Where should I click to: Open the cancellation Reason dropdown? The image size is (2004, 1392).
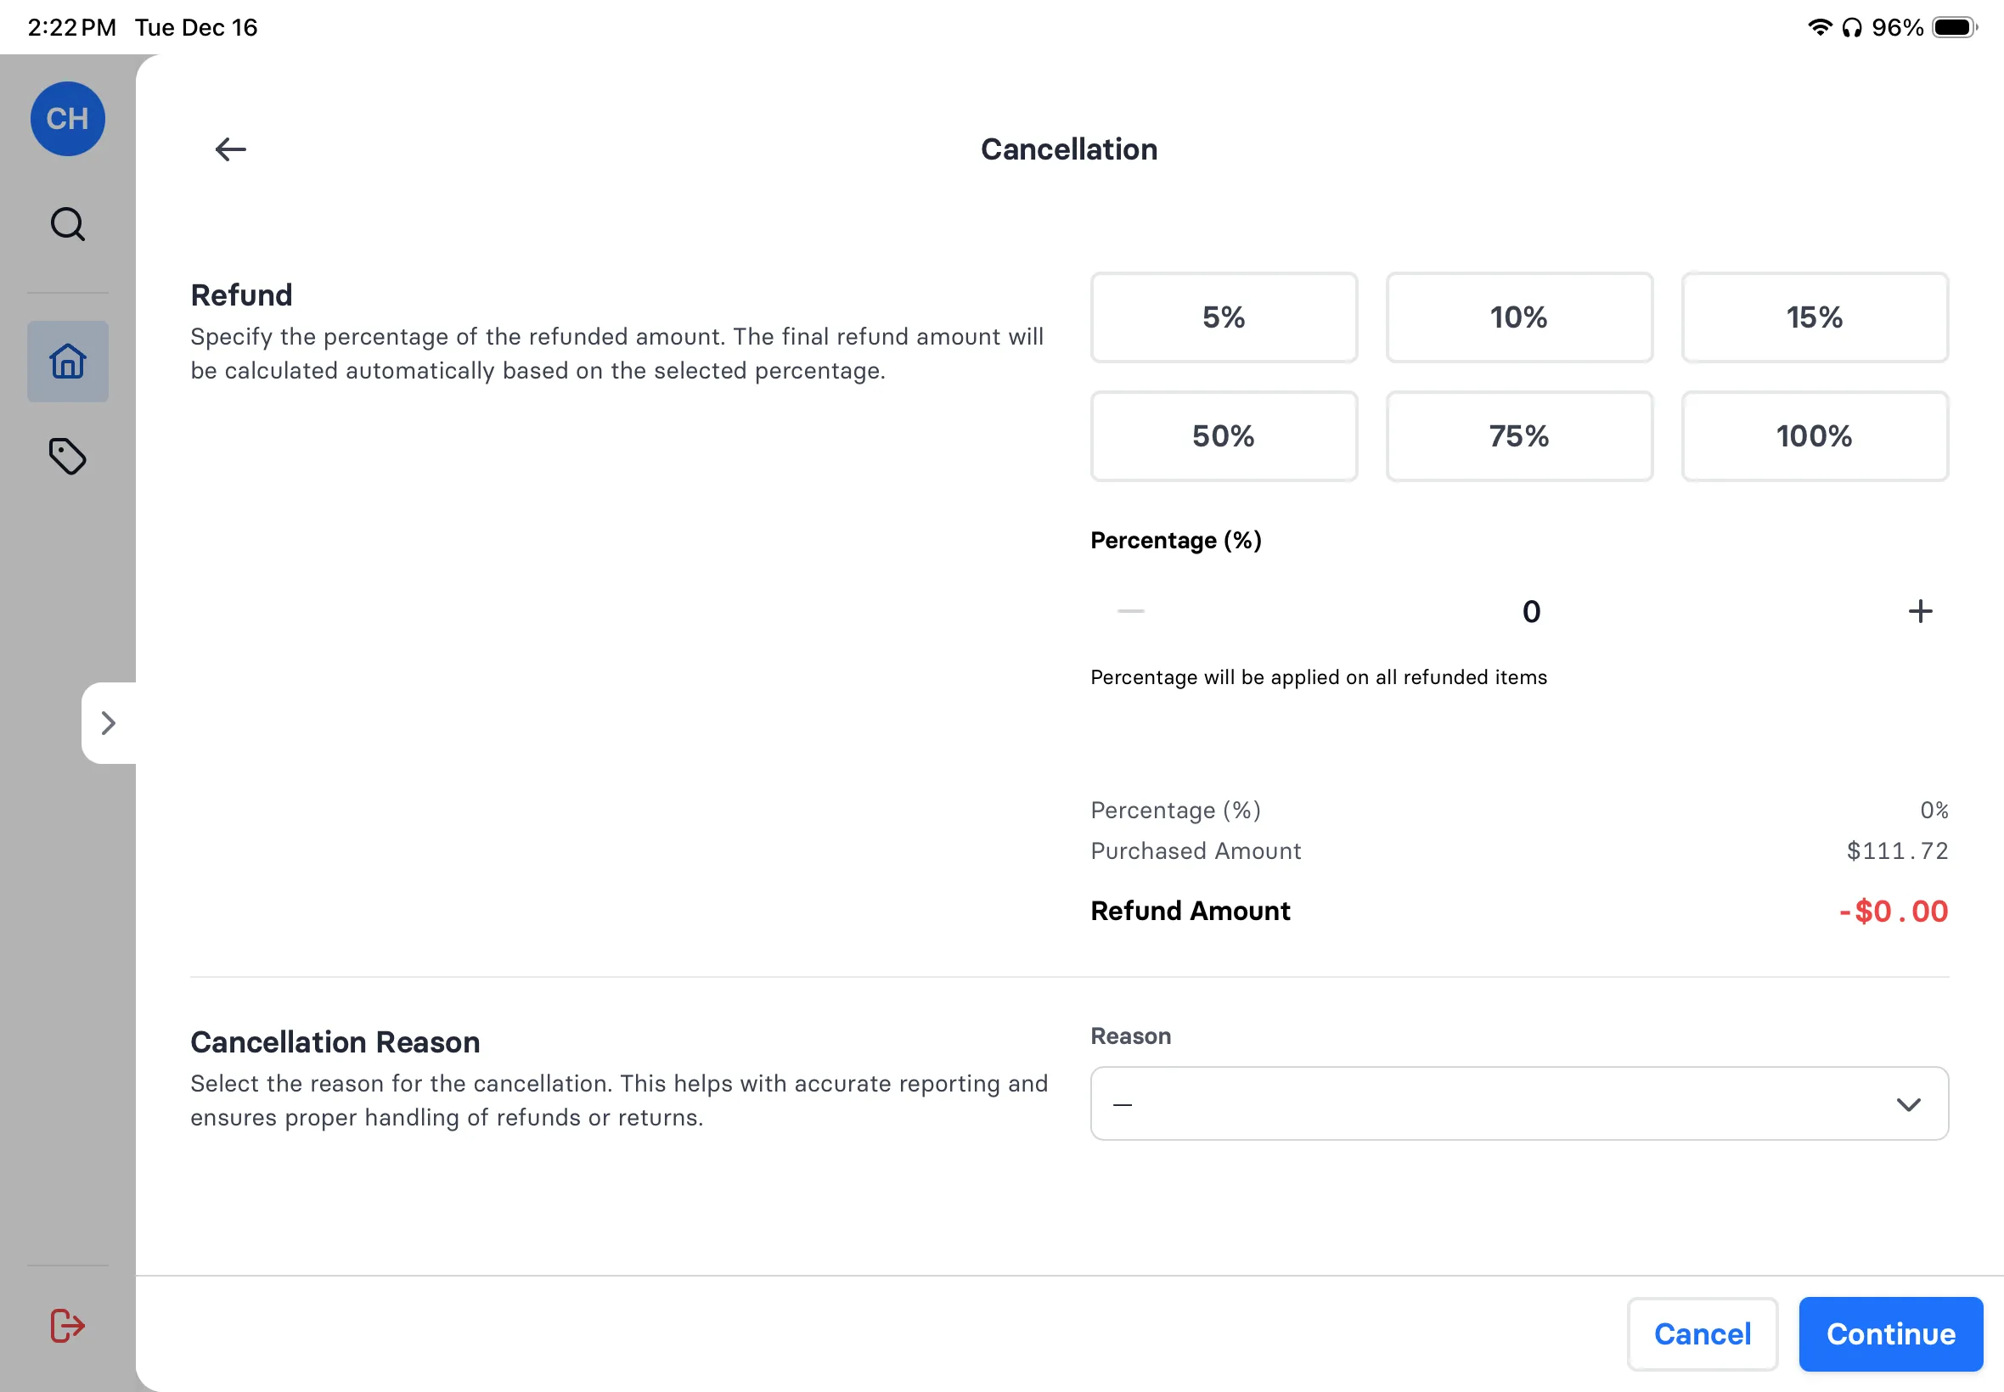(x=1518, y=1103)
